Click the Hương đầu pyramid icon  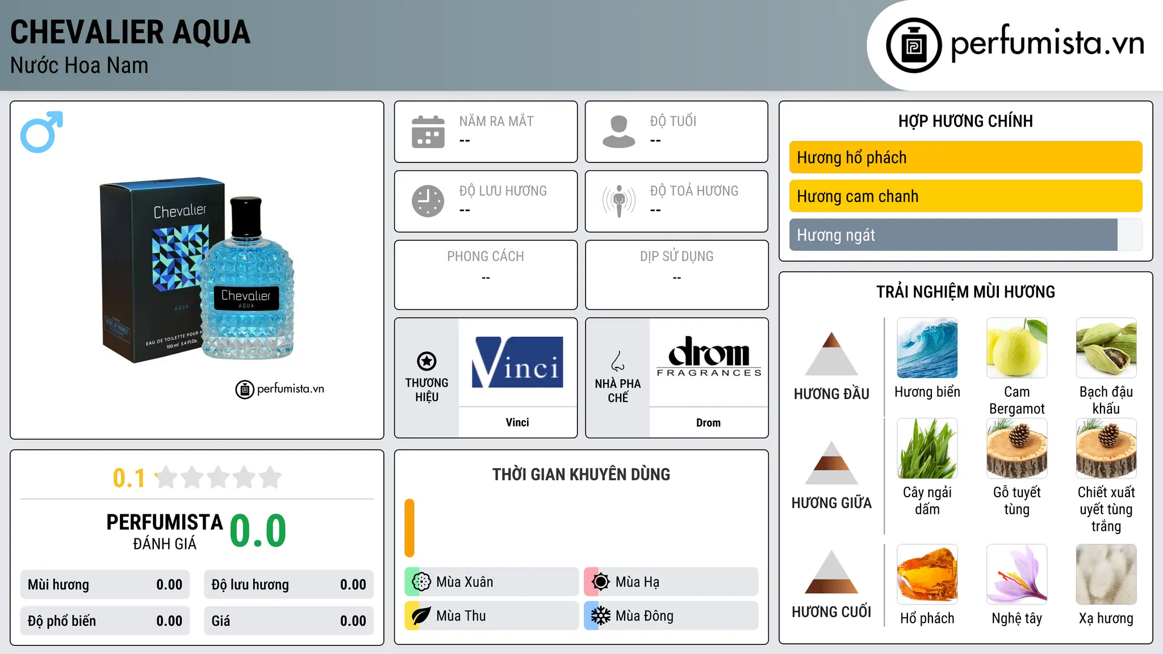point(832,354)
